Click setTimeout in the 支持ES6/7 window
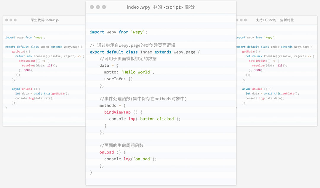Viewport: 320px width, 188px height. [x=257, y=61]
